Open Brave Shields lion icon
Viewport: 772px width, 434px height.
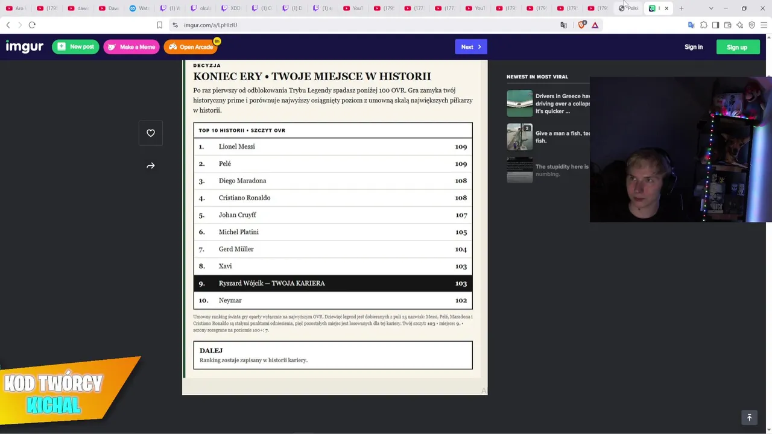(x=581, y=25)
